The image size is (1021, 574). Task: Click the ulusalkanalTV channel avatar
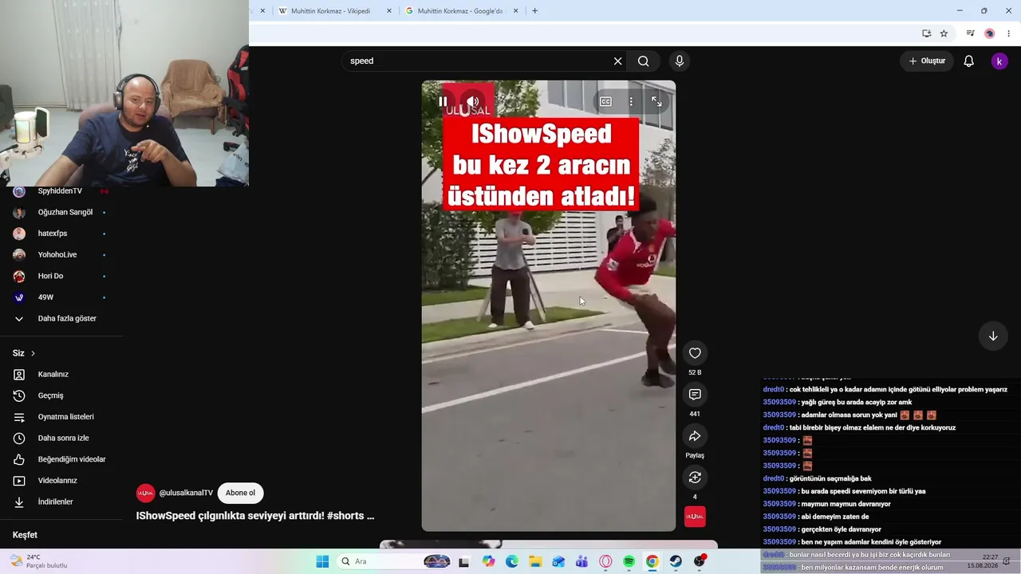click(145, 493)
